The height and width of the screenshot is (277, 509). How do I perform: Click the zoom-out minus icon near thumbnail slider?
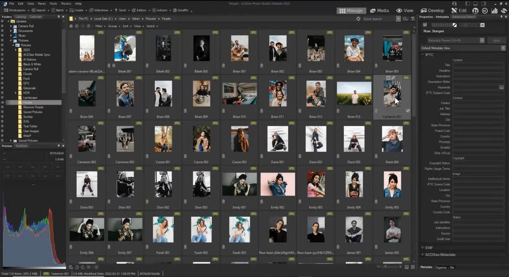click(x=378, y=267)
